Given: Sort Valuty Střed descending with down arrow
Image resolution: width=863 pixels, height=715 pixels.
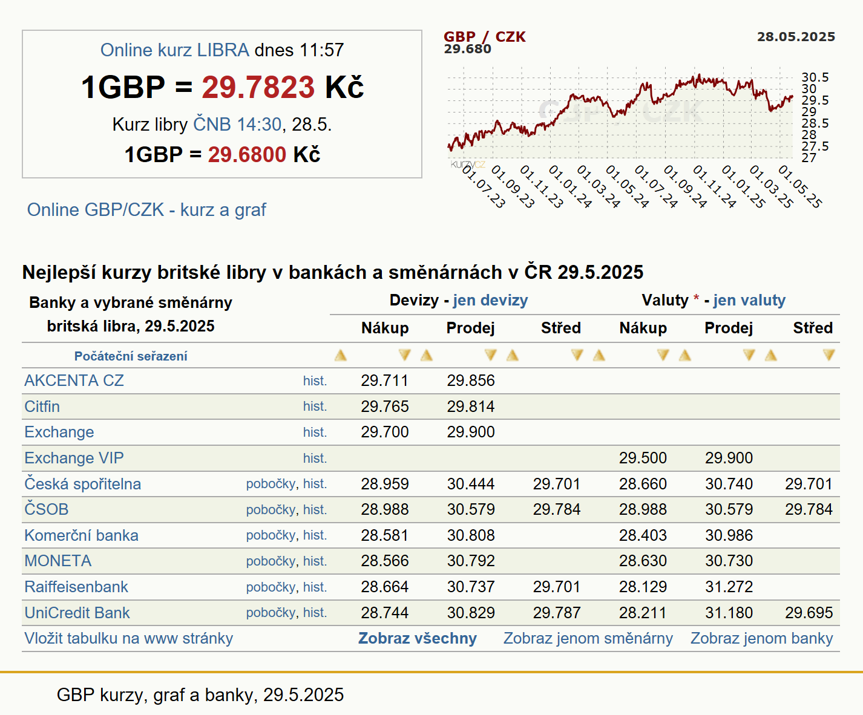Looking at the screenshot, I should point(829,355).
